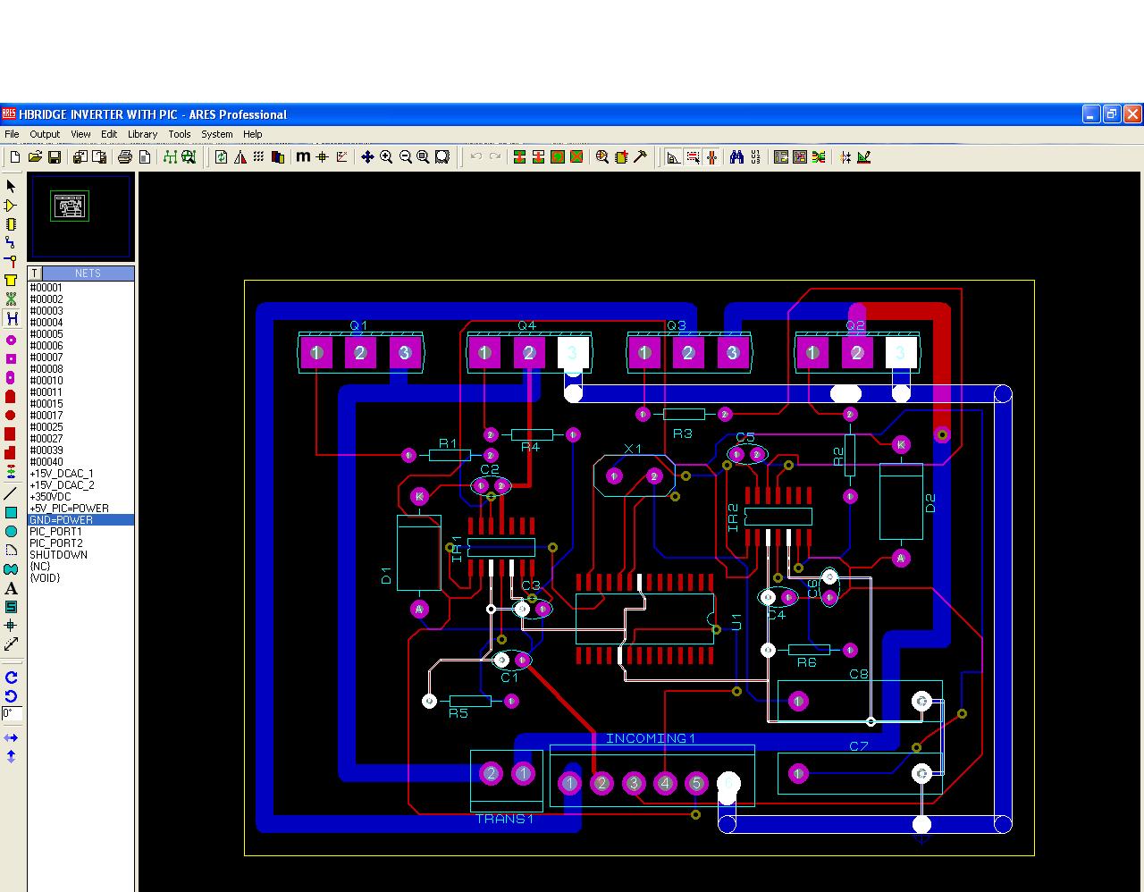Viewport: 1144px width, 892px height.
Task: Save the layout with floppy icon
Action: click(x=55, y=157)
